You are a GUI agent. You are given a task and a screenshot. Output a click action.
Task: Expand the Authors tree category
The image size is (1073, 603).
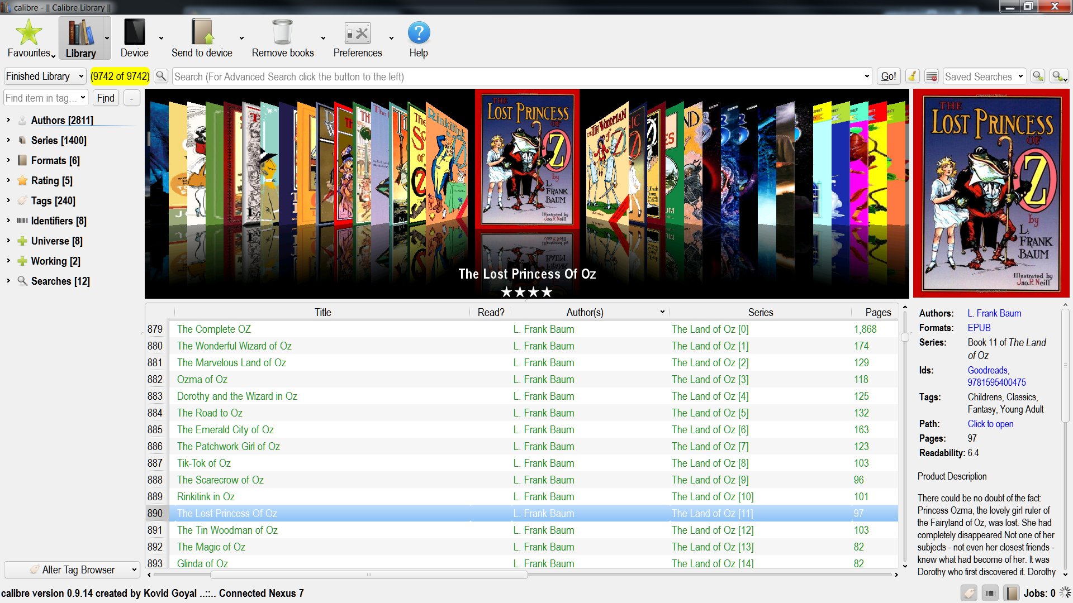coord(8,120)
